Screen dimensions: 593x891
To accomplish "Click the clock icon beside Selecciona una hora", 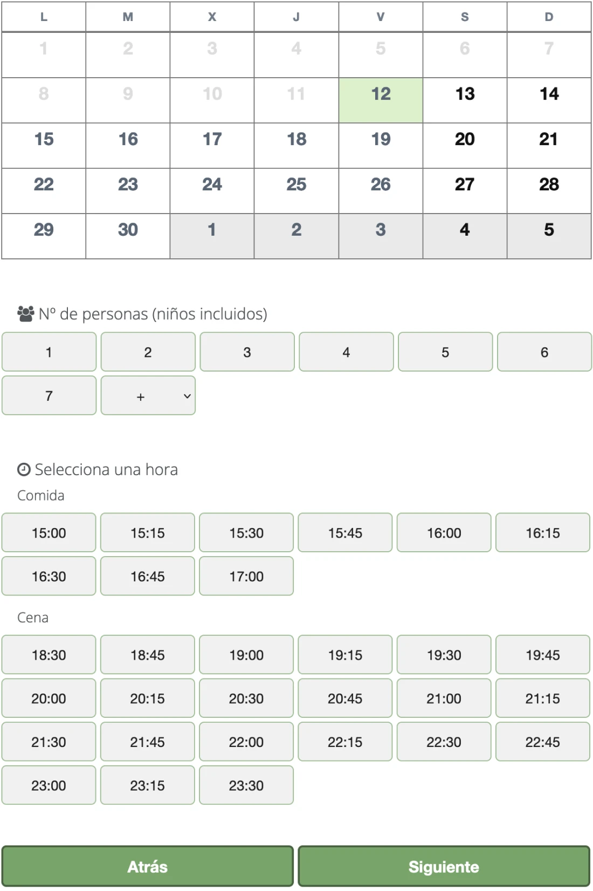I will (x=24, y=470).
